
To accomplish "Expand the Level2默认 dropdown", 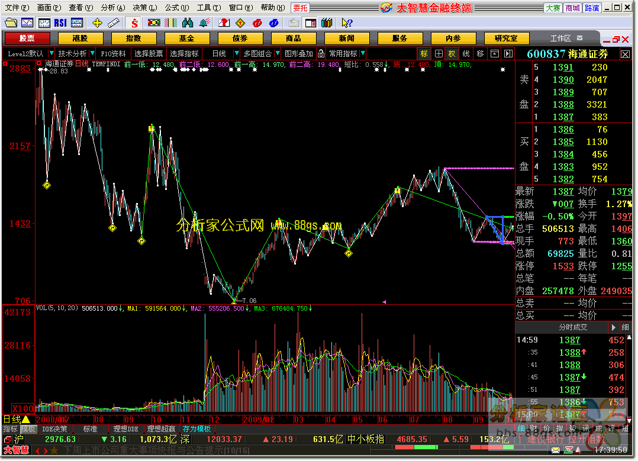I will point(51,53).
